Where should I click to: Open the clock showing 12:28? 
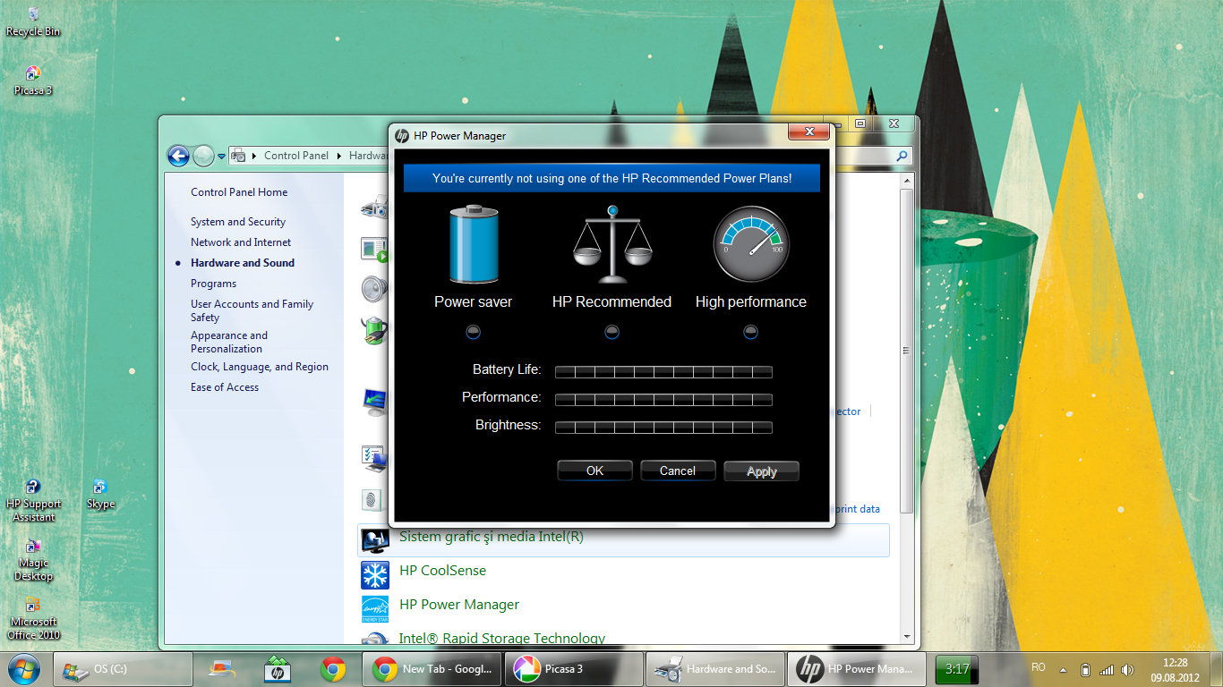(x=1175, y=669)
